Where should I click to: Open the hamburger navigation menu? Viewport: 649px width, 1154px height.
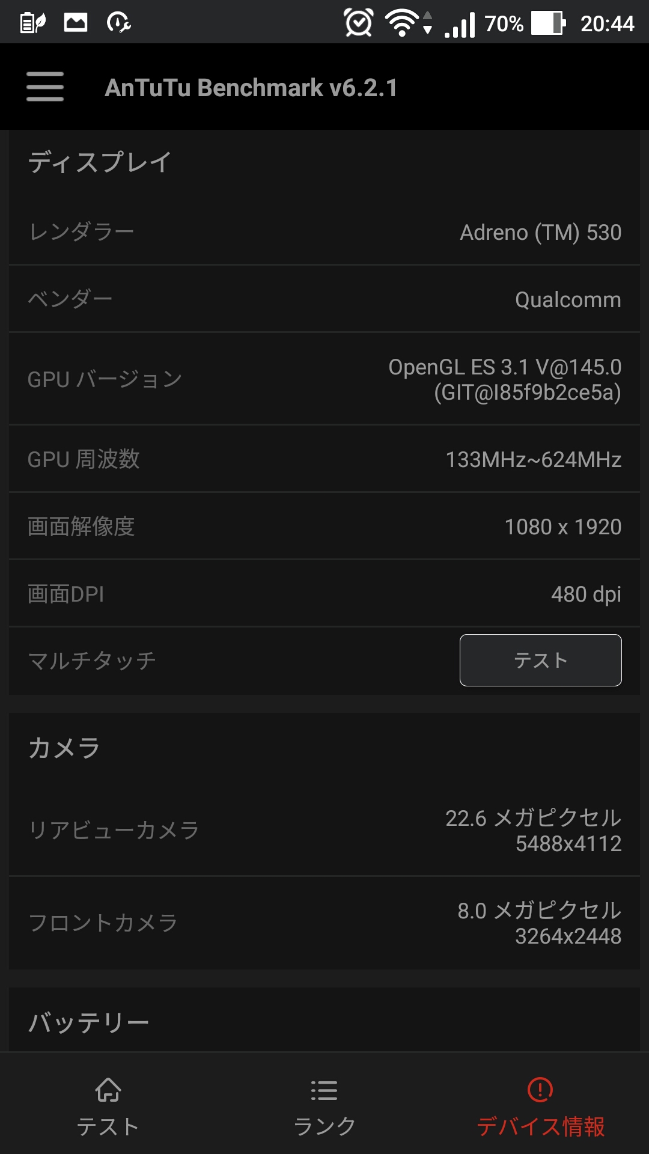[x=45, y=87]
